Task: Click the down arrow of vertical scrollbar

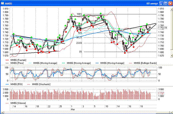Action: point(172,55)
